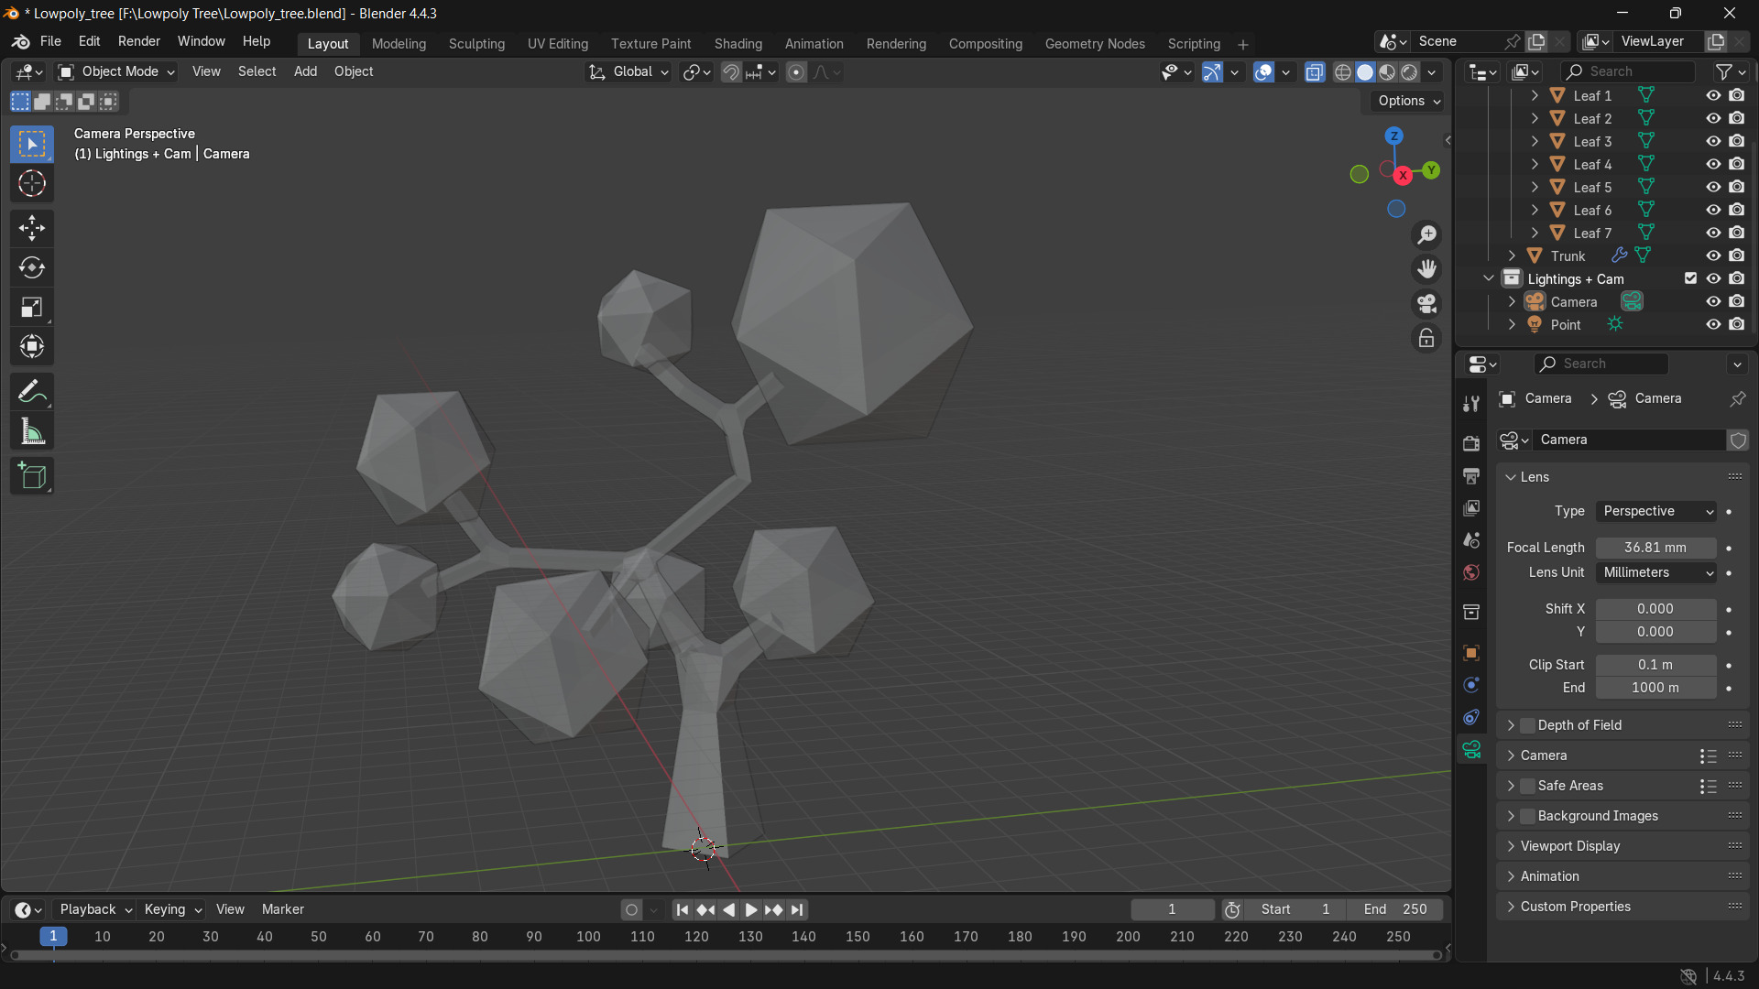The width and height of the screenshot is (1759, 989).
Task: Disable Point light in renders
Action: [x=1737, y=324]
